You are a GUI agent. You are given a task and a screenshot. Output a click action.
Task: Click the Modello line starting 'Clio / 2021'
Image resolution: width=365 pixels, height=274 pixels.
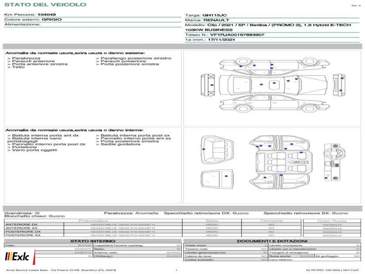(279, 25)
